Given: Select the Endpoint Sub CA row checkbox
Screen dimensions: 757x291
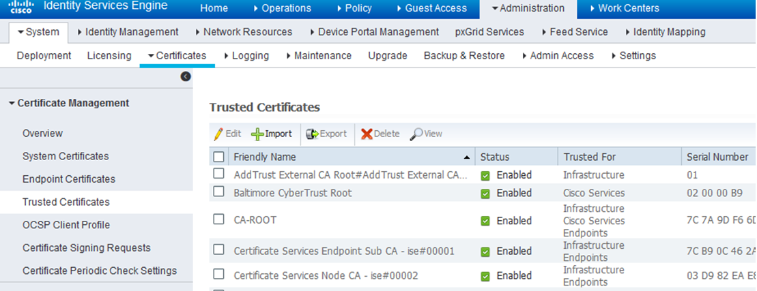Looking at the screenshot, I should pyautogui.click(x=218, y=249).
